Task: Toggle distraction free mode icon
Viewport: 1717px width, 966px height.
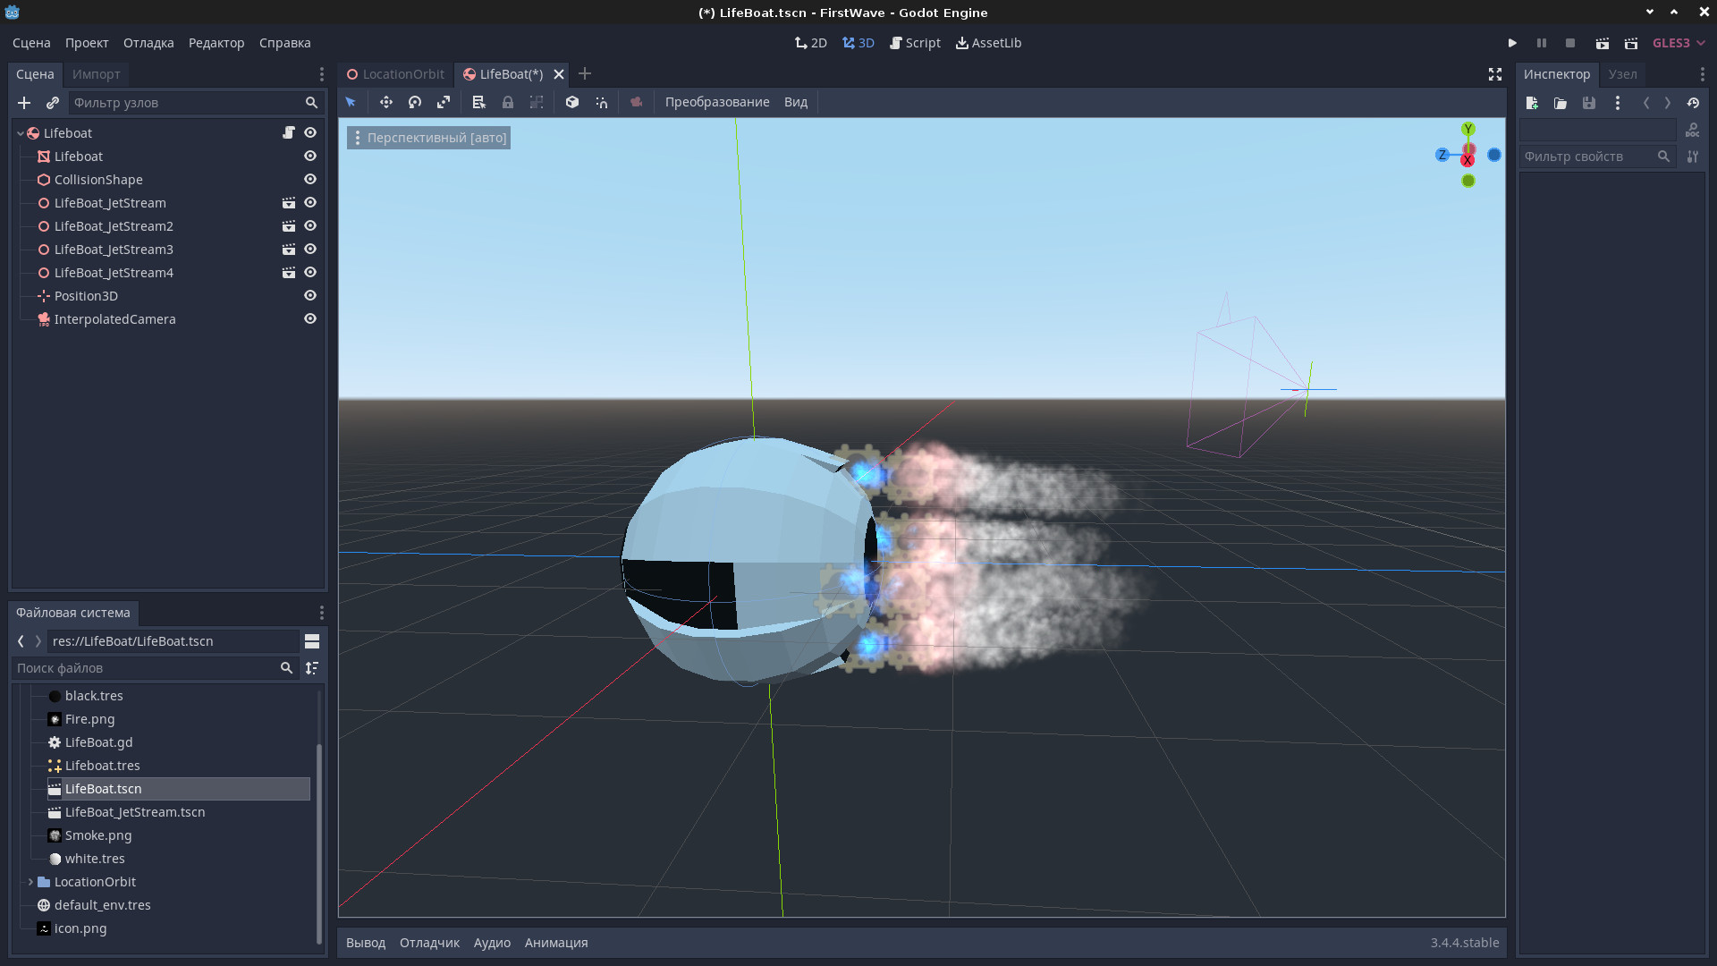Action: (1494, 74)
